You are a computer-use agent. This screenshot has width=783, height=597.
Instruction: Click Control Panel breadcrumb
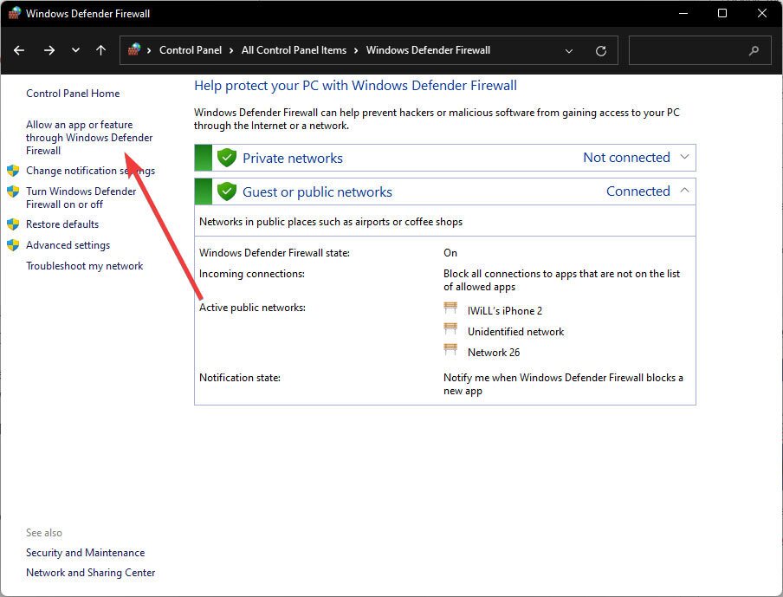pyautogui.click(x=191, y=50)
